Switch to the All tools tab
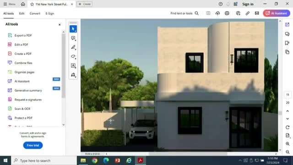 (x=8, y=13)
